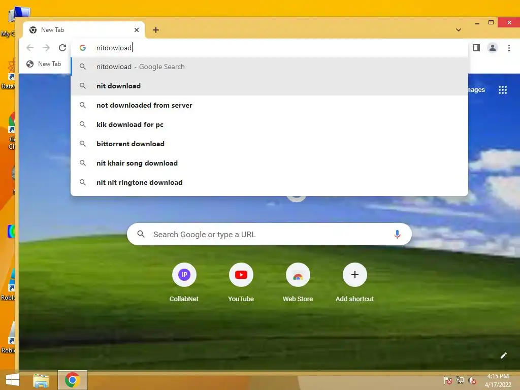Image resolution: width=520 pixels, height=390 pixels.
Task: Focus the 'Search Google or type a URL' box
Action: pos(269,234)
